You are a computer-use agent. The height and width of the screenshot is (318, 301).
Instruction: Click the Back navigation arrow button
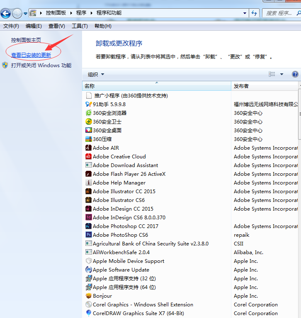pos(6,14)
